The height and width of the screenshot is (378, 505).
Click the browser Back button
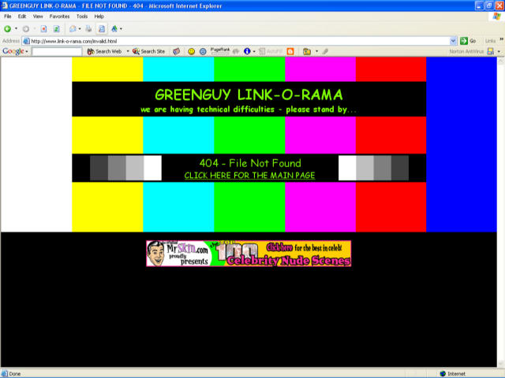[8, 28]
